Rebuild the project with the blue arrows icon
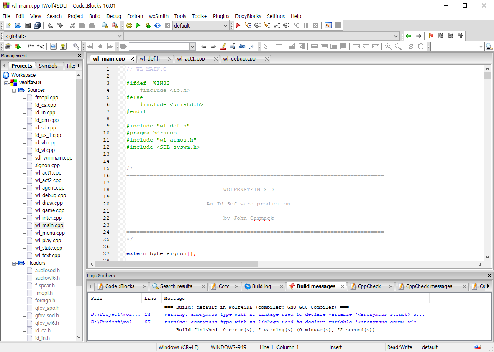 click(158, 26)
